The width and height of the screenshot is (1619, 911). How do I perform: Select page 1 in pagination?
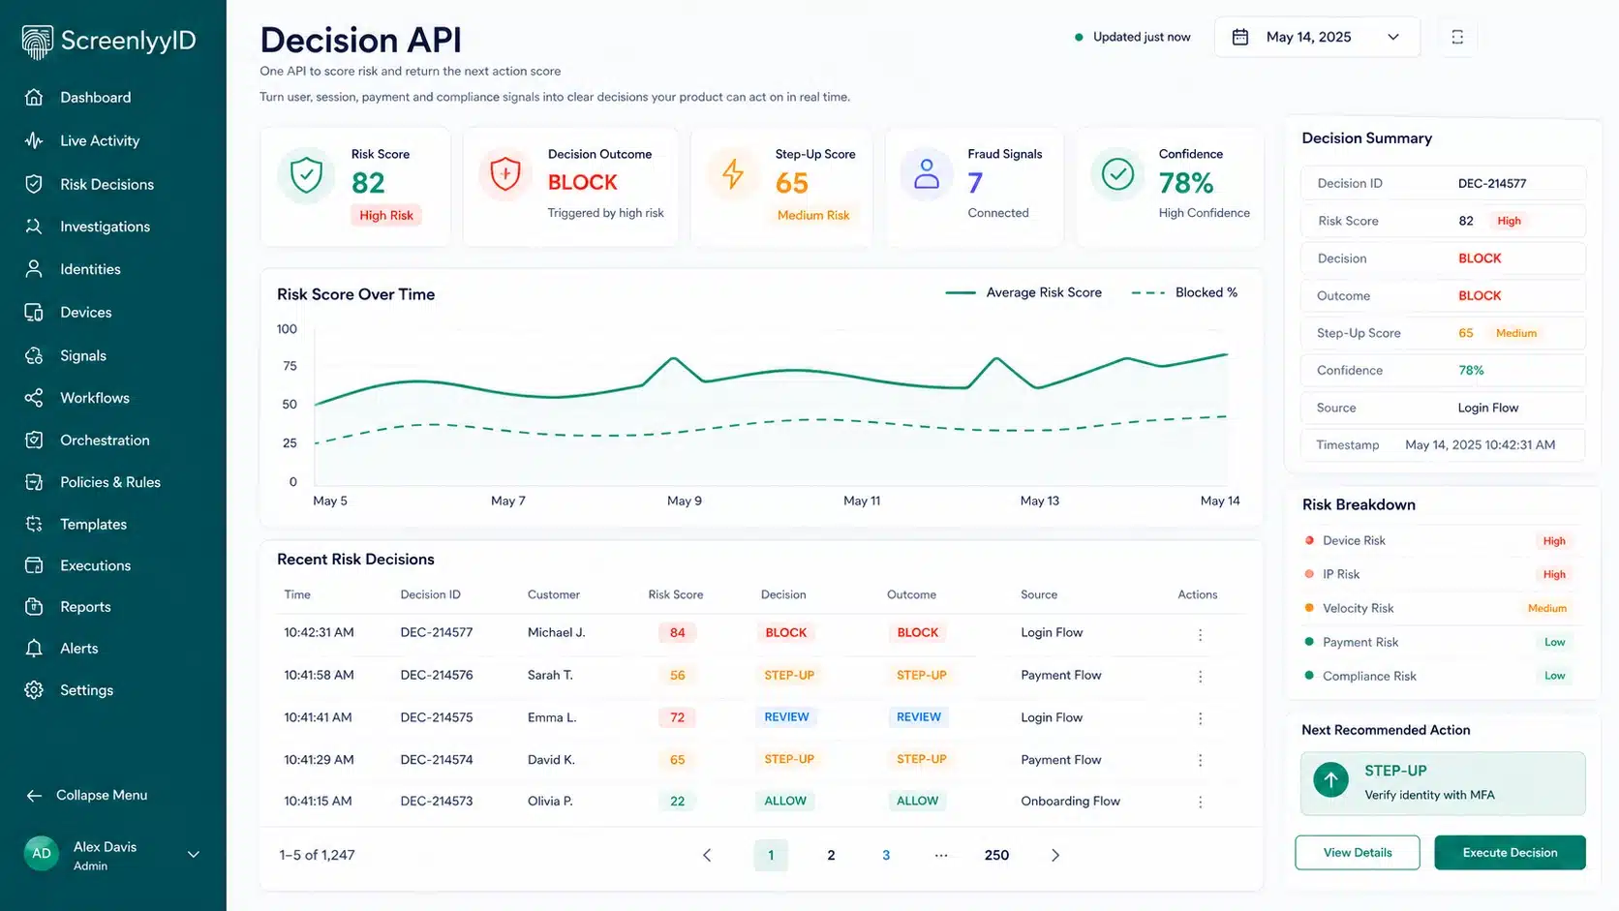click(771, 855)
